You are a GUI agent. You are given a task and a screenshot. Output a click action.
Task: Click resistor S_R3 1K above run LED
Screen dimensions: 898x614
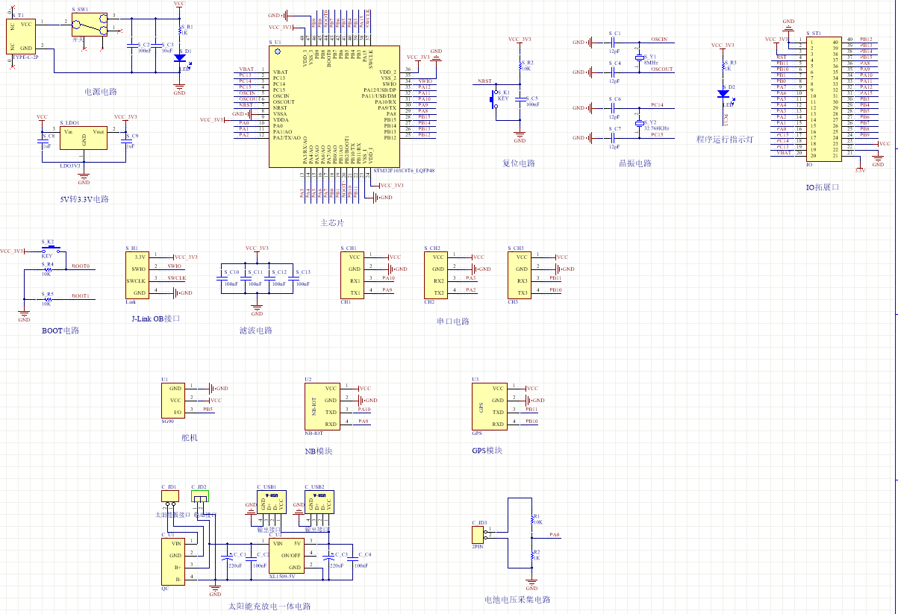click(x=723, y=65)
